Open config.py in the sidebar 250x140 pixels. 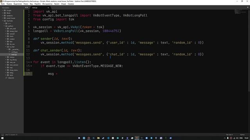click(14, 52)
